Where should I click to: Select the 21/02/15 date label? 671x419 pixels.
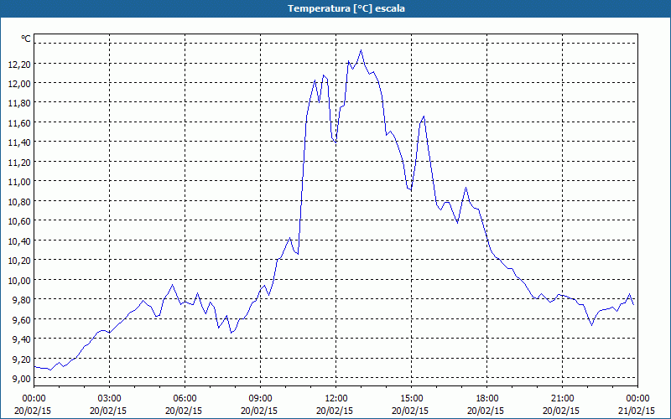[637, 411]
